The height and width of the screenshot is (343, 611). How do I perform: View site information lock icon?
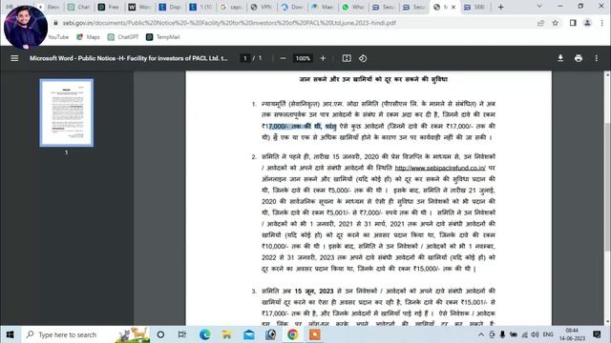55,23
